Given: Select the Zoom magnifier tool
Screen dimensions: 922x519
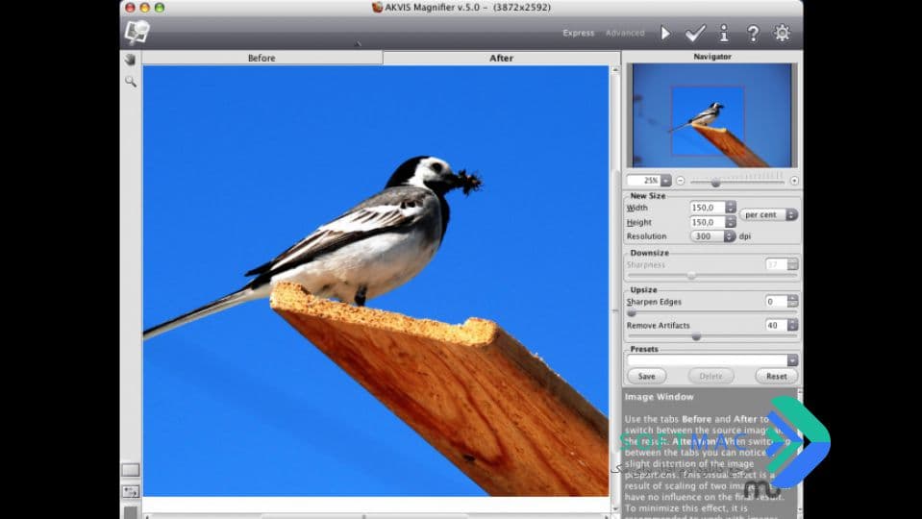Looking at the screenshot, I should (131, 82).
